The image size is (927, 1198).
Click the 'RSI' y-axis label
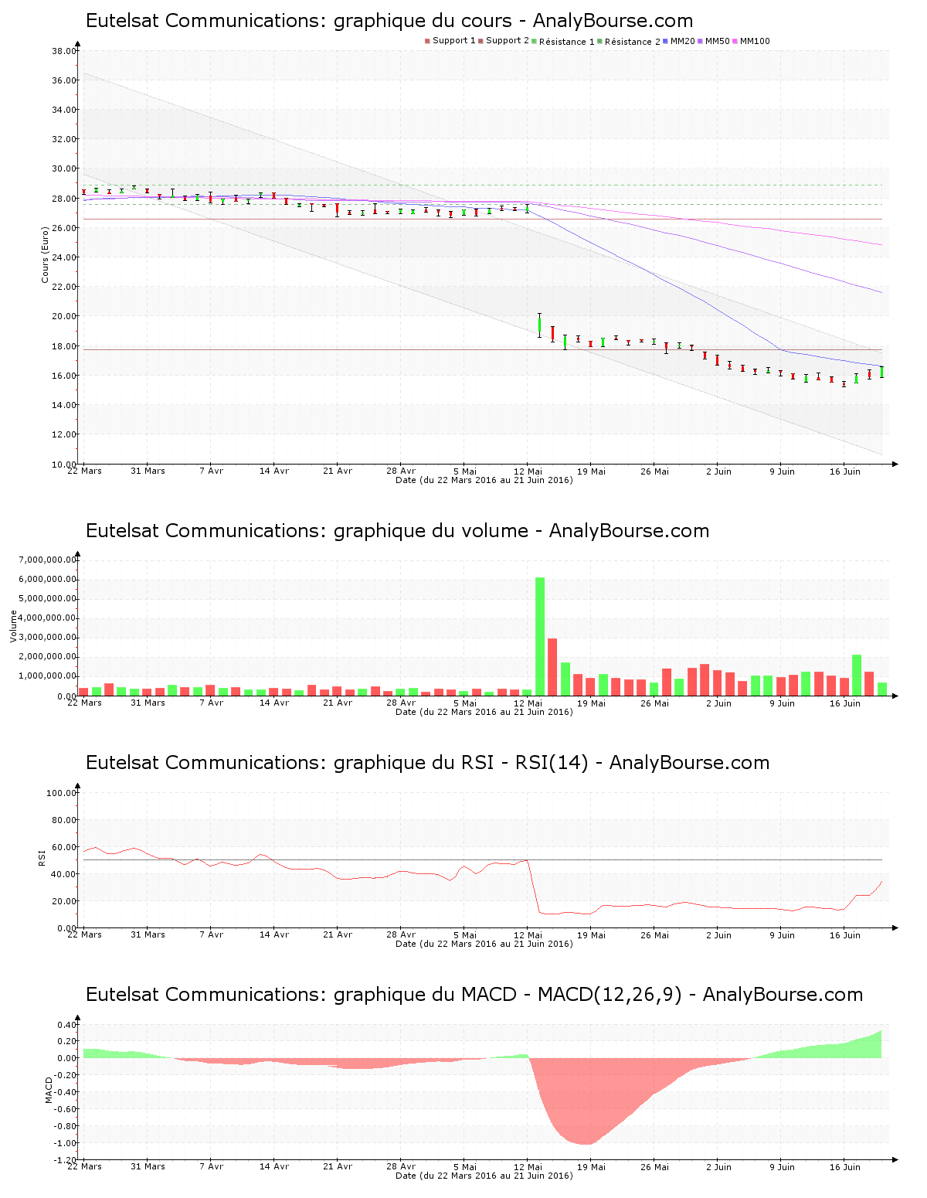tap(42, 857)
